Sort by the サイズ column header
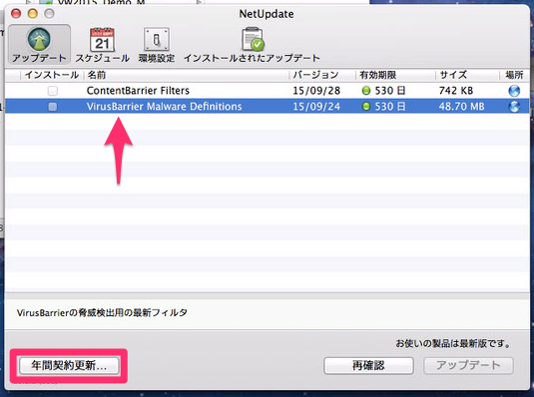534x397 pixels. tap(467, 75)
